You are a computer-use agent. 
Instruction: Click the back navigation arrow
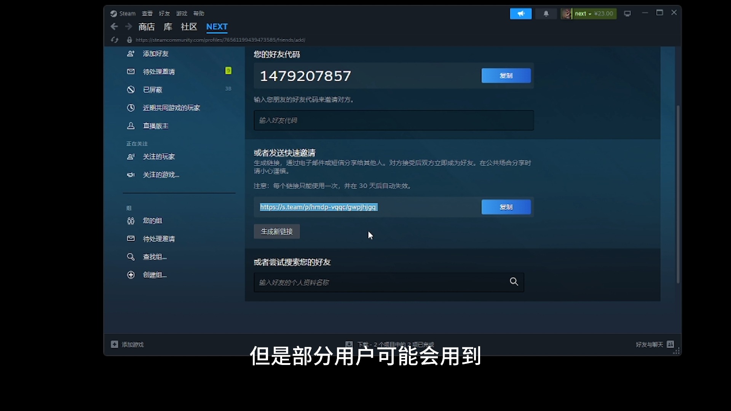pyautogui.click(x=114, y=27)
